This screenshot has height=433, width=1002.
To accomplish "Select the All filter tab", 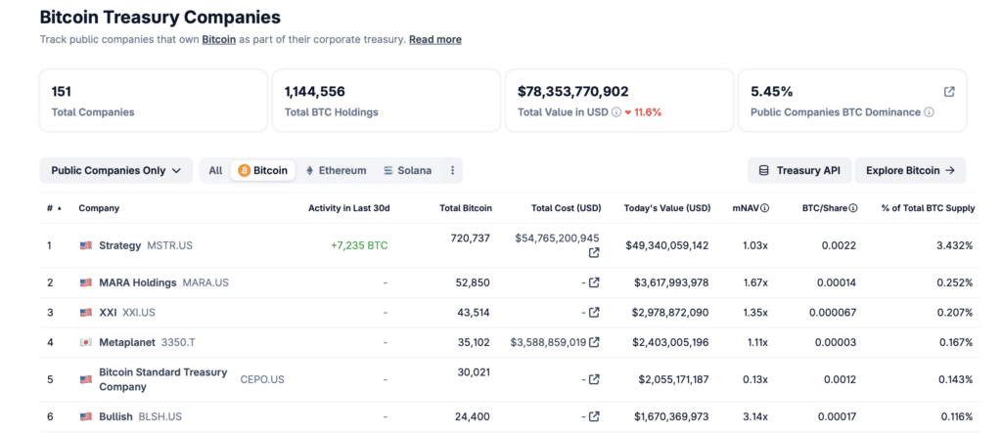I will click(215, 170).
